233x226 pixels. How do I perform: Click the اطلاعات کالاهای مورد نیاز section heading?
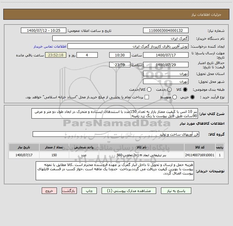(202, 123)
